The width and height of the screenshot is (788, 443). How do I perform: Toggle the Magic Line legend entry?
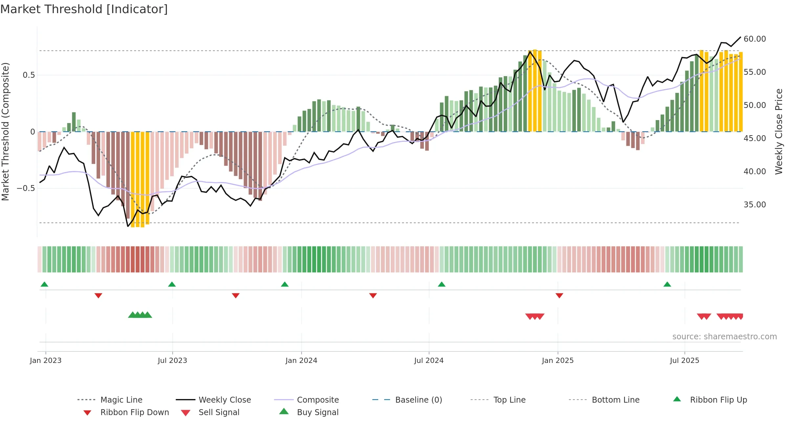(110, 400)
